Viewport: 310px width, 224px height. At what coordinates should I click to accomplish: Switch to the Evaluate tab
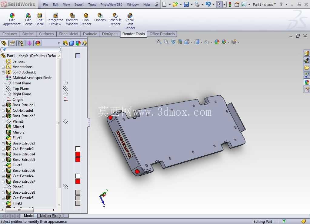[90, 34]
